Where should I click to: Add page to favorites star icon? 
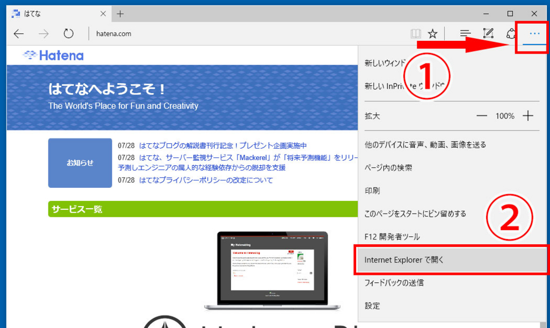pyautogui.click(x=432, y=34)
